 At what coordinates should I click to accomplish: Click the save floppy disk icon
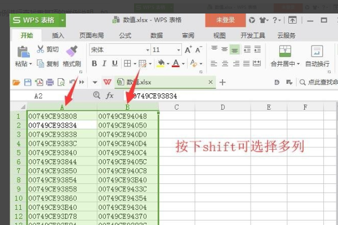pyautogui.click(x=28, y=82)
